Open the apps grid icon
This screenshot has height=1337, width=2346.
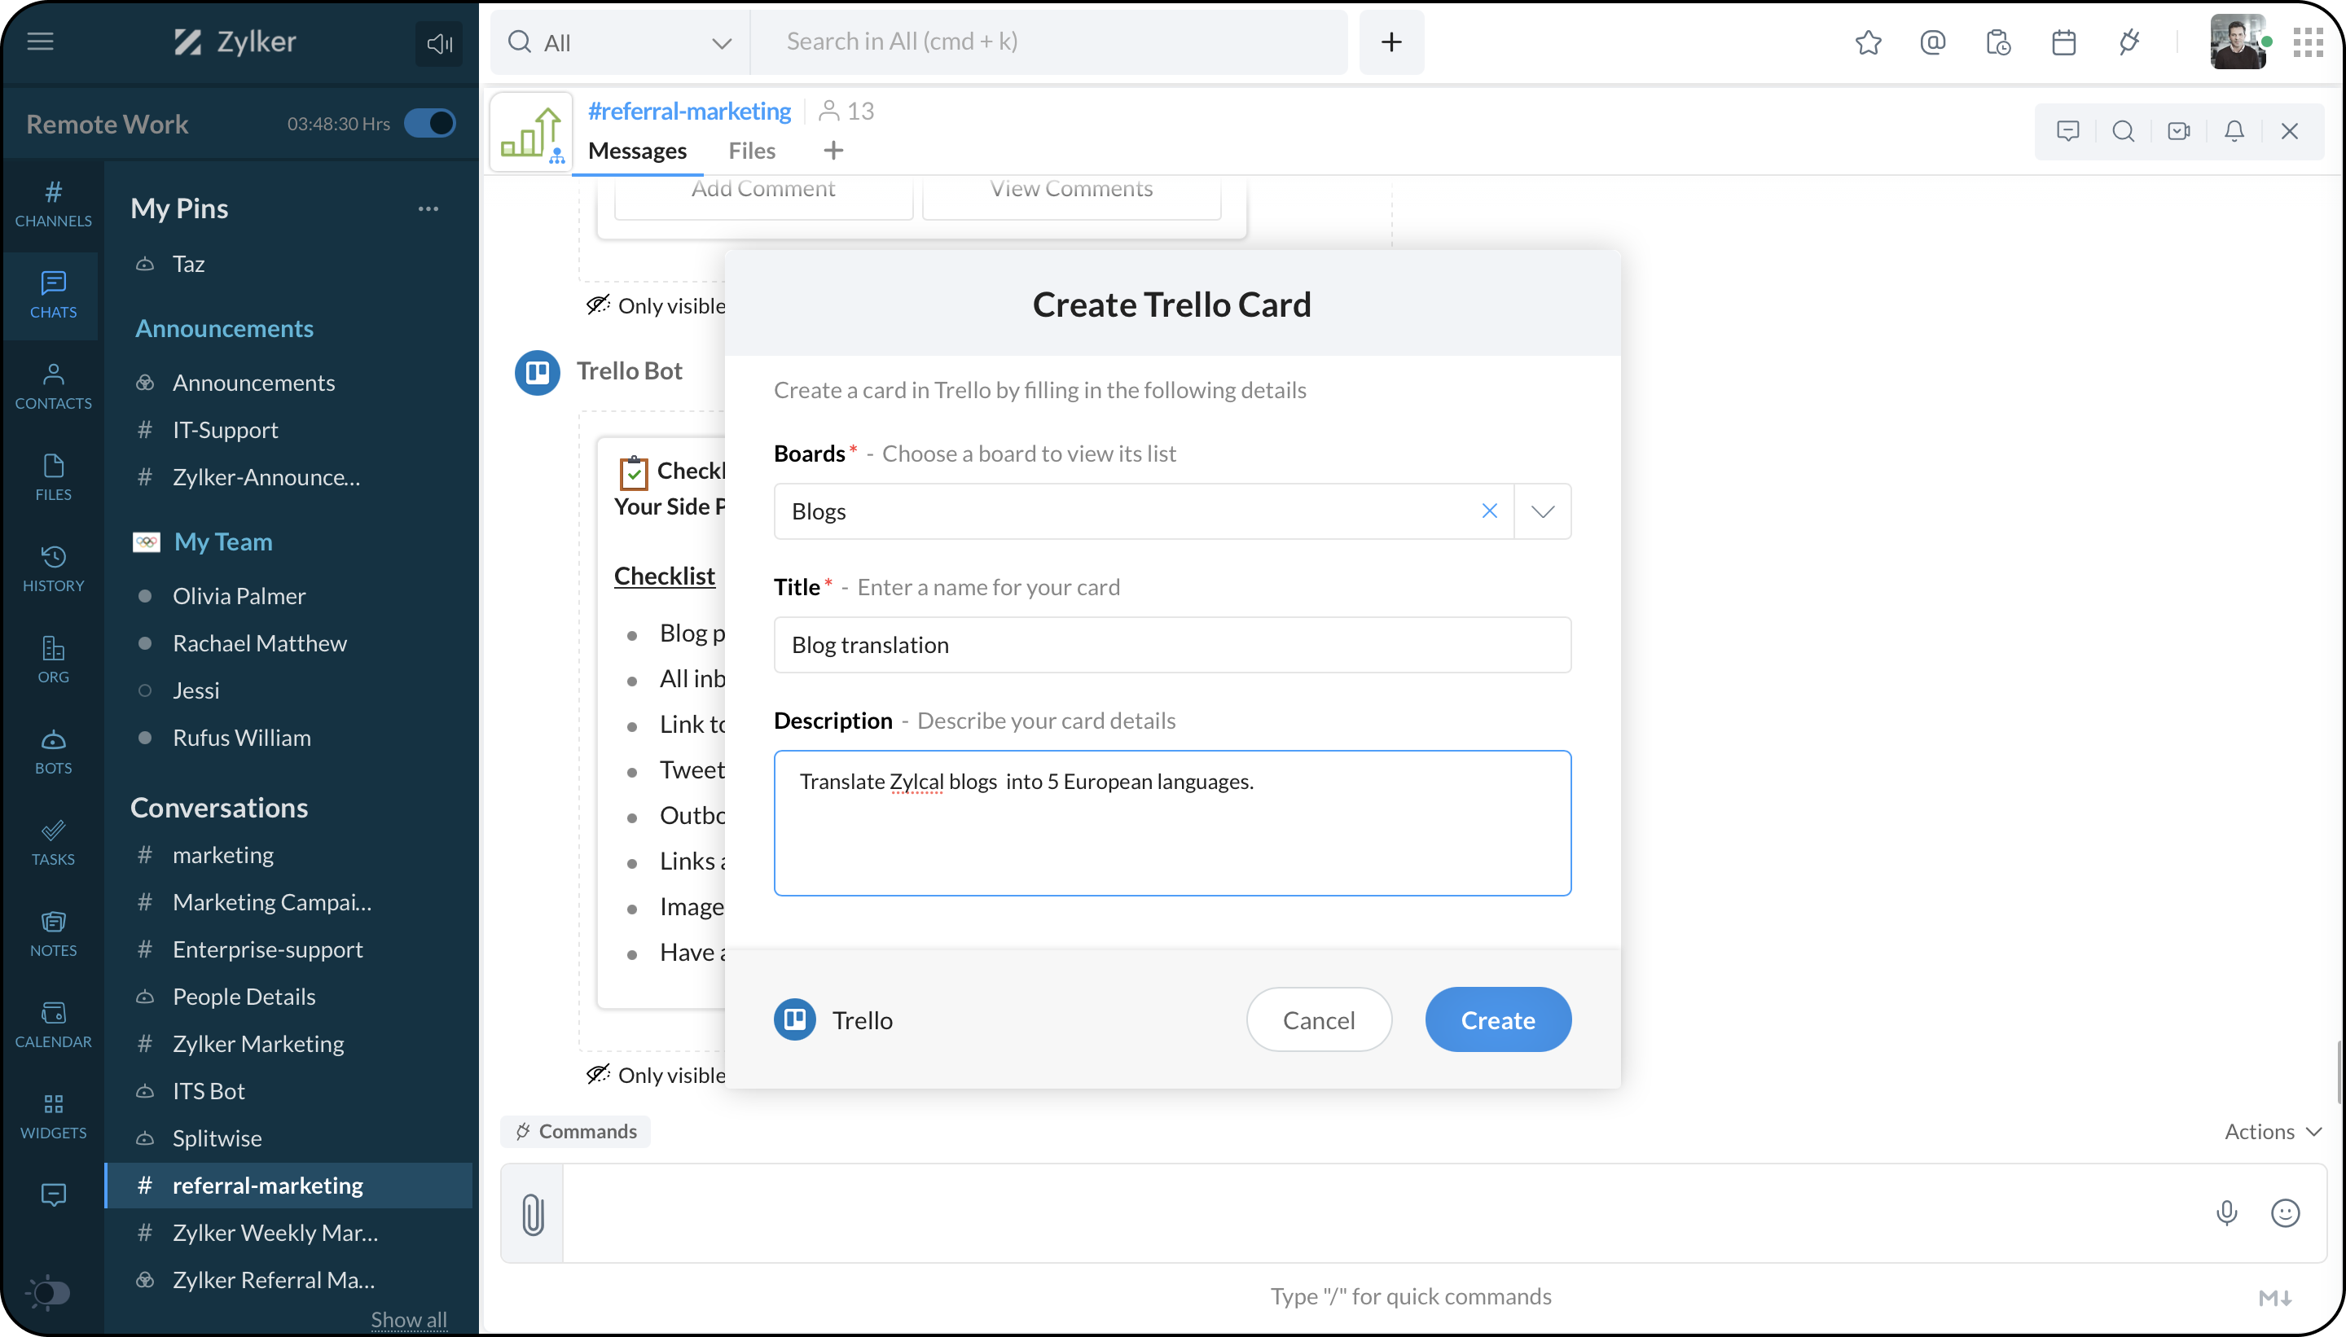point(2308,42)
